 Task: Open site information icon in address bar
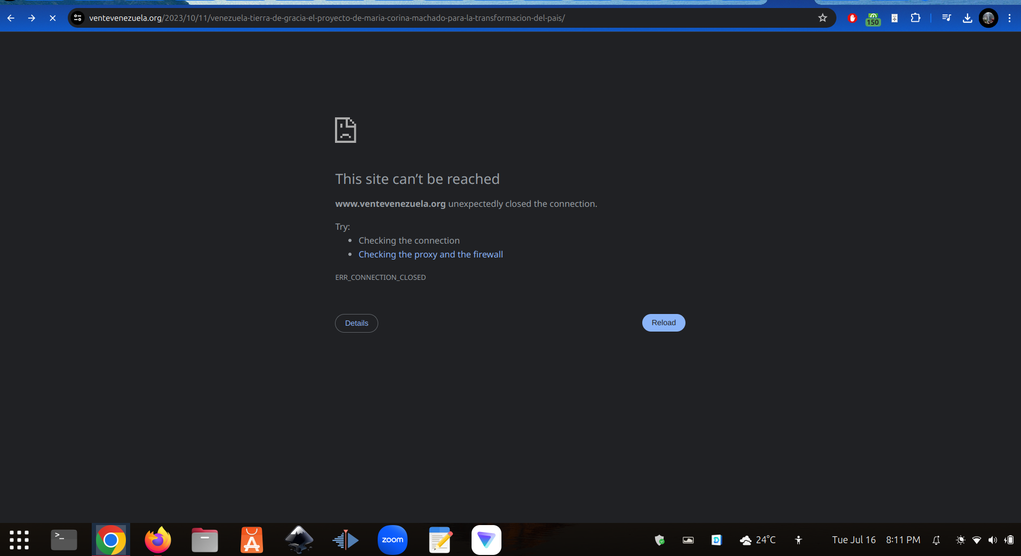[x=78, y=18]
